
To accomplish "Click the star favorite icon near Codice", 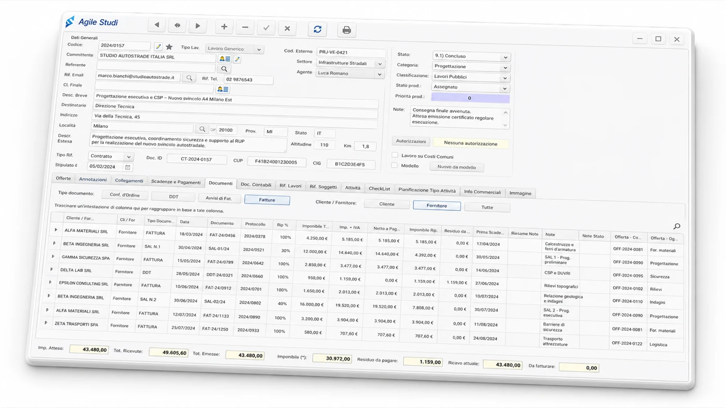I will [x=169, y=47].
